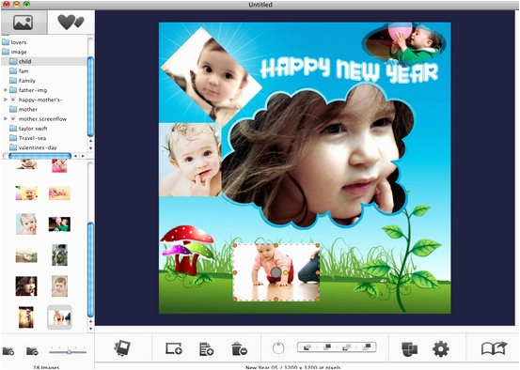Click the rotation dial control
The height and width of the screenshot is (370, 520).
click(278, 348)
